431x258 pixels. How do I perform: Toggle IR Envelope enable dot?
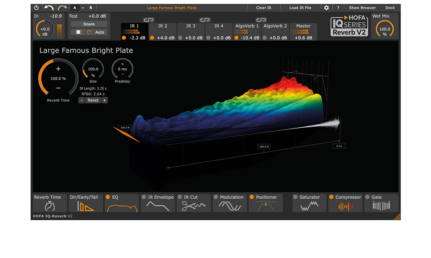pyautogui.click(x=144, y=197)
